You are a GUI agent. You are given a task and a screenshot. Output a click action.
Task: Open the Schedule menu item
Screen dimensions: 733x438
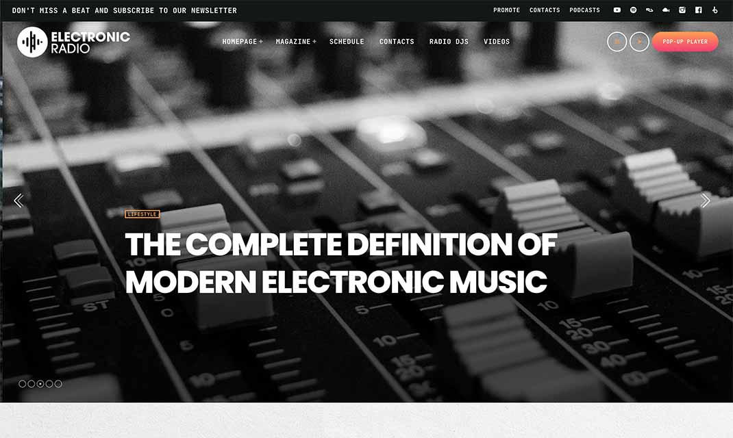(347, 42)
